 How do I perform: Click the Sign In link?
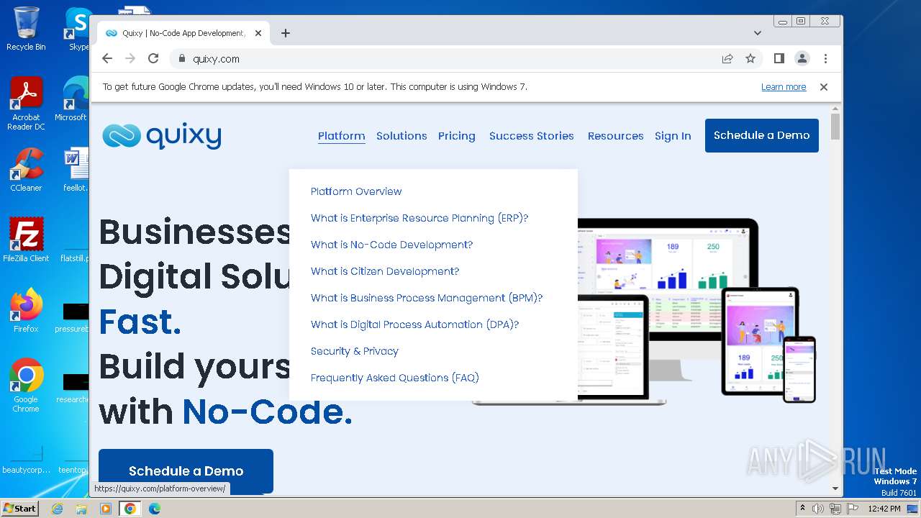click(673, 136)
